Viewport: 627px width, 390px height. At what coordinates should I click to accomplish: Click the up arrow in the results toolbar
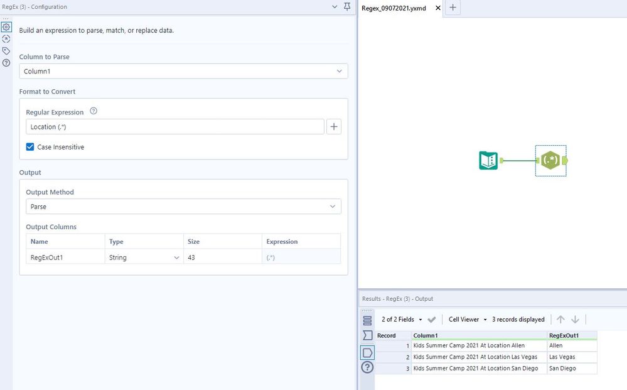[560, 319]
